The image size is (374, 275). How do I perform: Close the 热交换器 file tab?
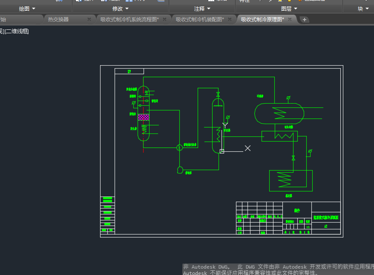(x=89, y=19)
